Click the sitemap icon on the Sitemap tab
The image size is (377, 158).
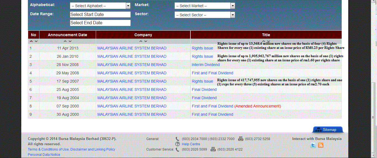point(318,130)
